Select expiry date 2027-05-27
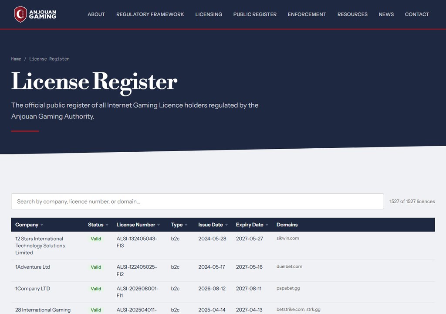The width and height of the screenshot is (446, 314). pyautogui.click(x=250, y=239)
